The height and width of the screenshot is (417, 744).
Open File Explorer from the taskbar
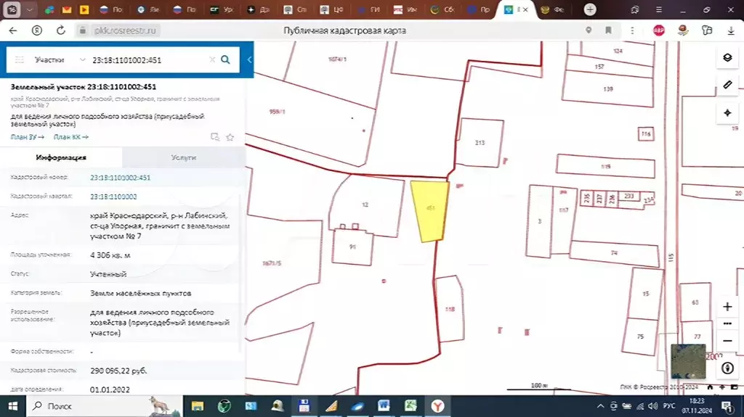[198, 406]
